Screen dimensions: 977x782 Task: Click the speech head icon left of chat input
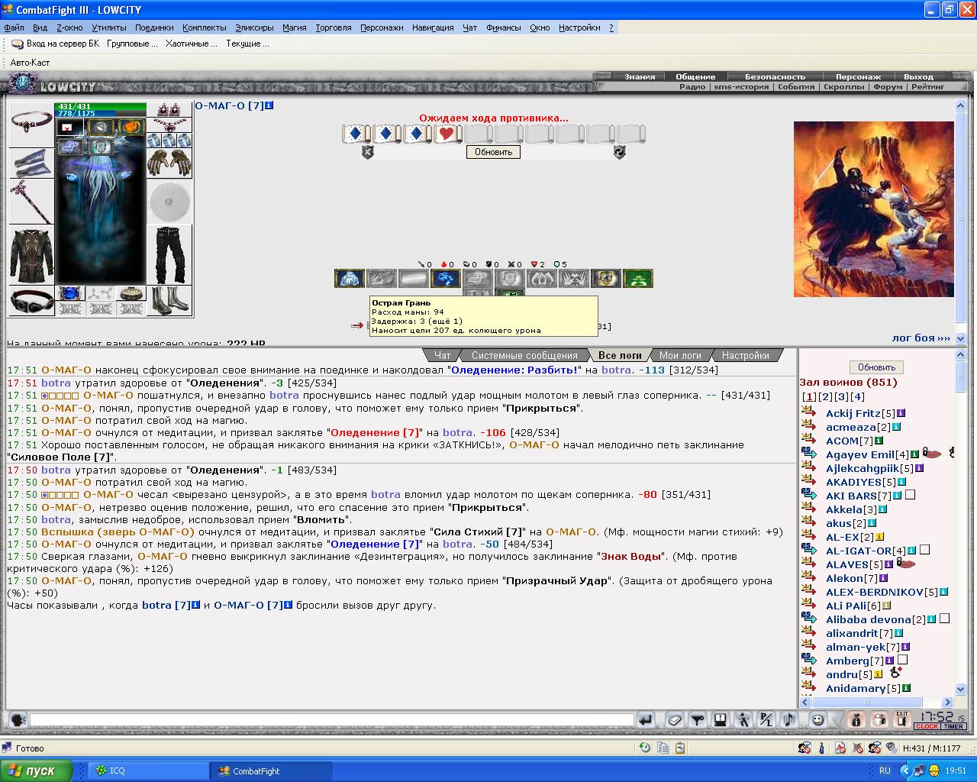tap(17, 719)
